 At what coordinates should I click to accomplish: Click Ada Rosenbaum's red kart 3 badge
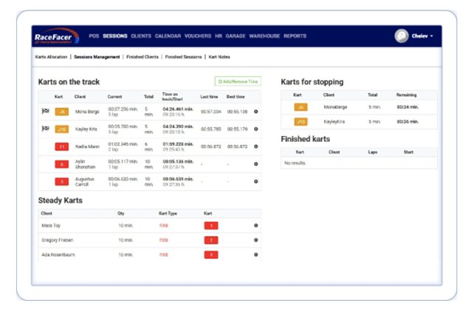click(x=211, y=255)
